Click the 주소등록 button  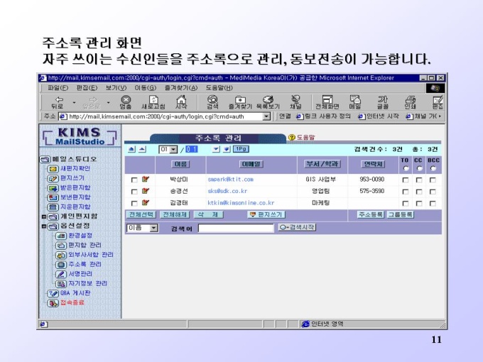371,214
